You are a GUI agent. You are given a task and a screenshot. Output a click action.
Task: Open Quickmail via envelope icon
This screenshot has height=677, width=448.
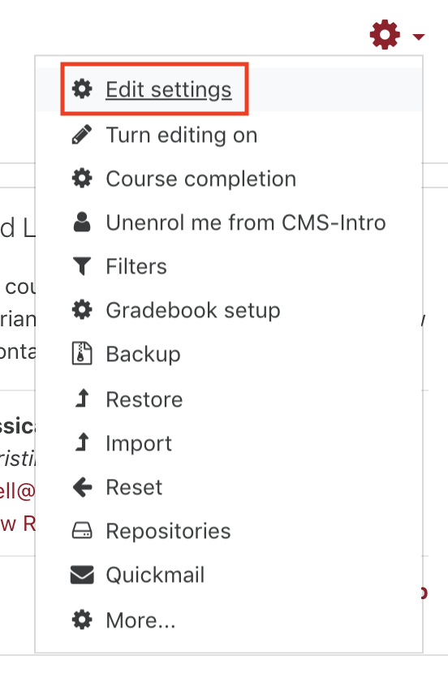click(82, 575)
